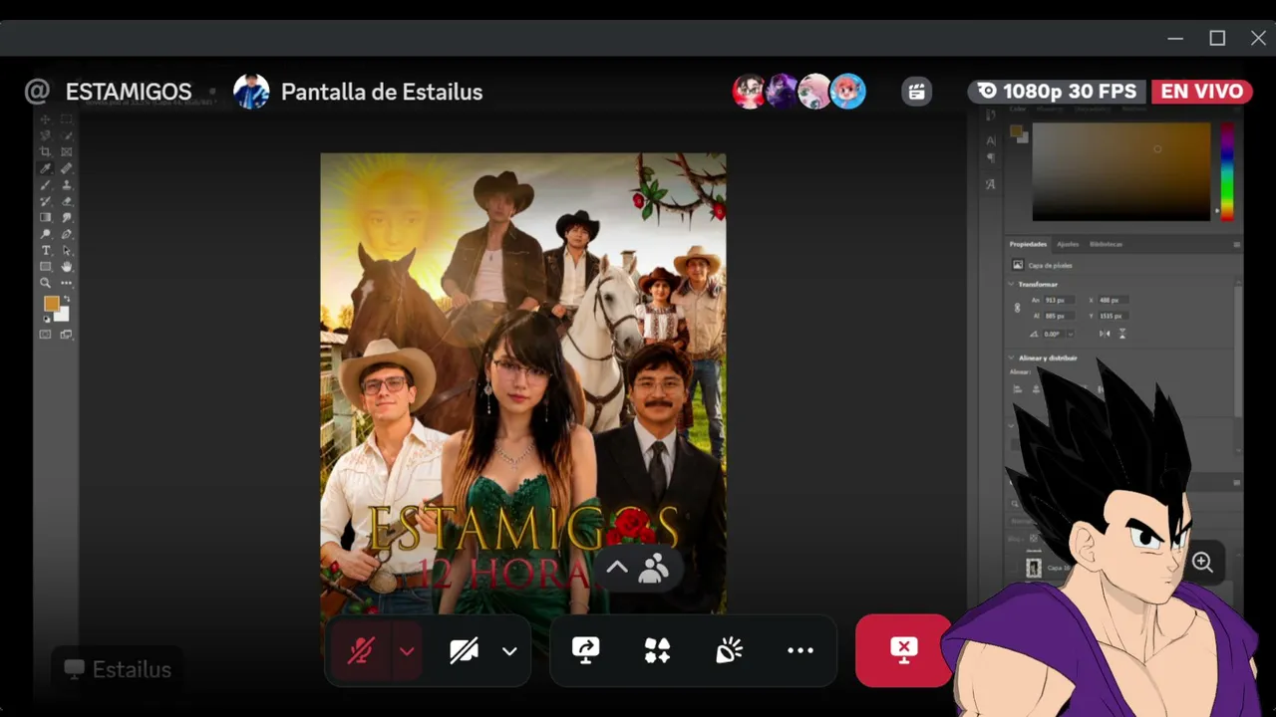Select the Frame tool

(67, 151)
